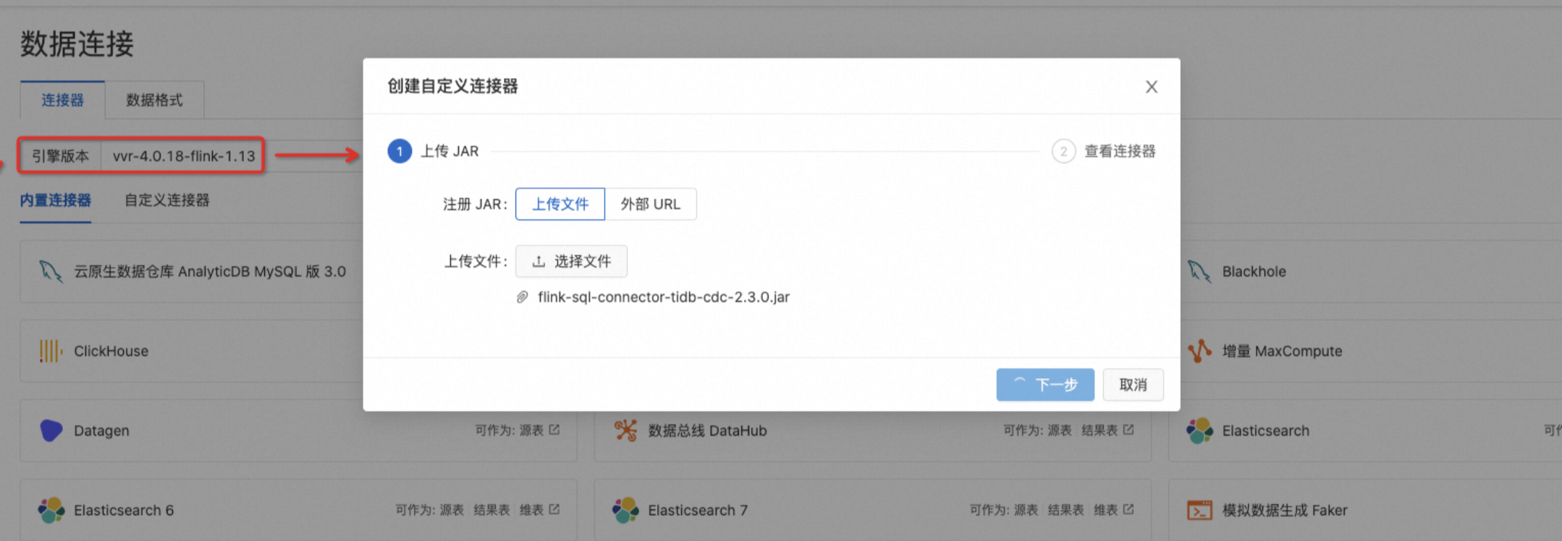Open external link icon on DataHub card

[1128, 430]
